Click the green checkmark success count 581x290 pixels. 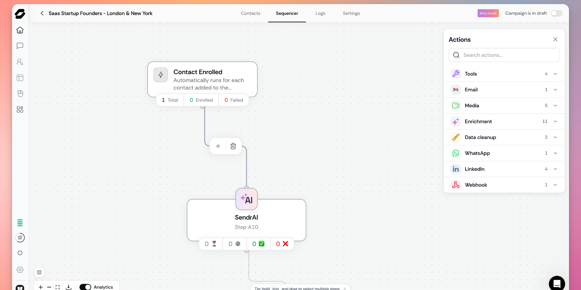click(259, 244)
